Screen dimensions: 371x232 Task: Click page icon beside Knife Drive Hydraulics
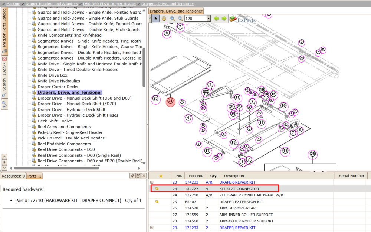click(x=34, y=81)
